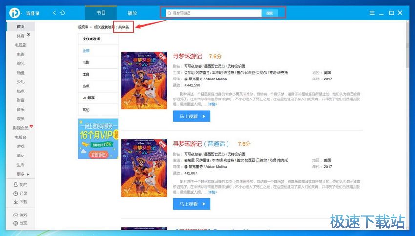
Task: Open 记录 history with the clock icon
Action: tap(21, 193)
